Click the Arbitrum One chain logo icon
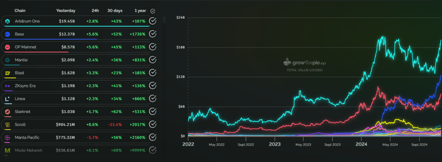 point(7,22)
